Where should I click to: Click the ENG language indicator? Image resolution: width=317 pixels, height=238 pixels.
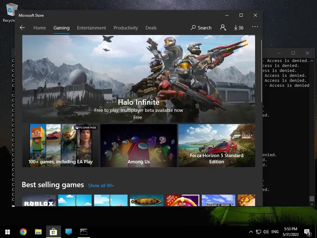(x=275, y=232)
